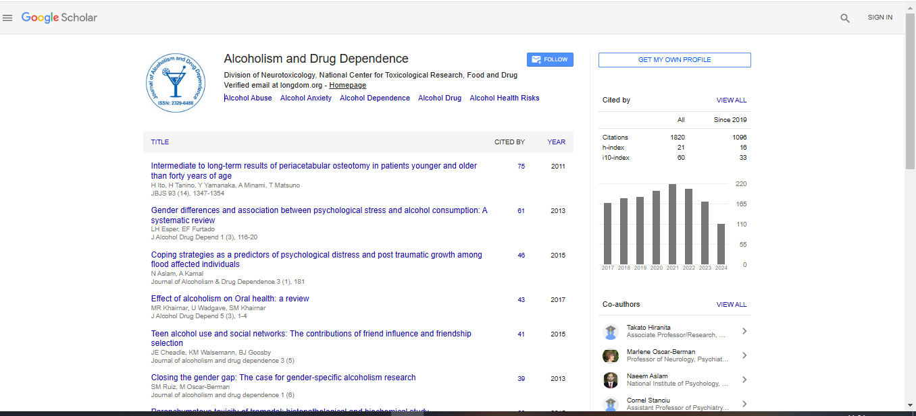Click the search magnifier icon
This screenshot has width=916, height=416.
click(x=844, y=18)
